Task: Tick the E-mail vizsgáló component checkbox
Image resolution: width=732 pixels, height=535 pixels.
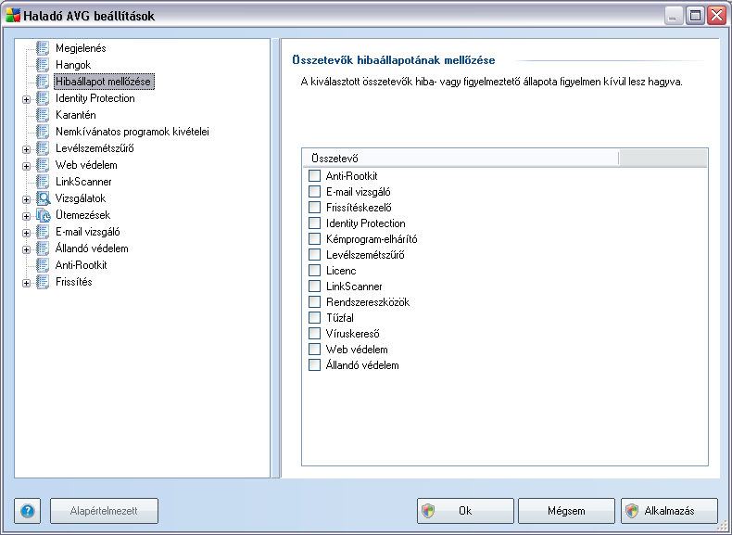Action: 315,192
